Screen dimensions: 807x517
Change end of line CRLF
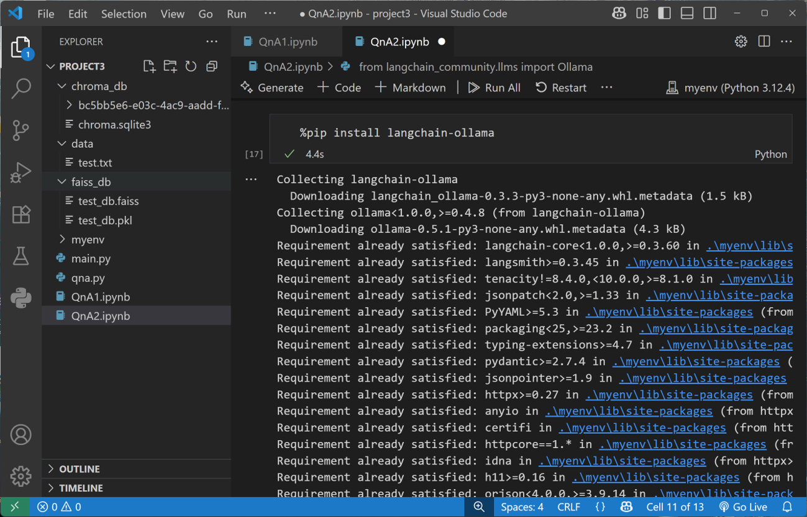pos(568,507)
